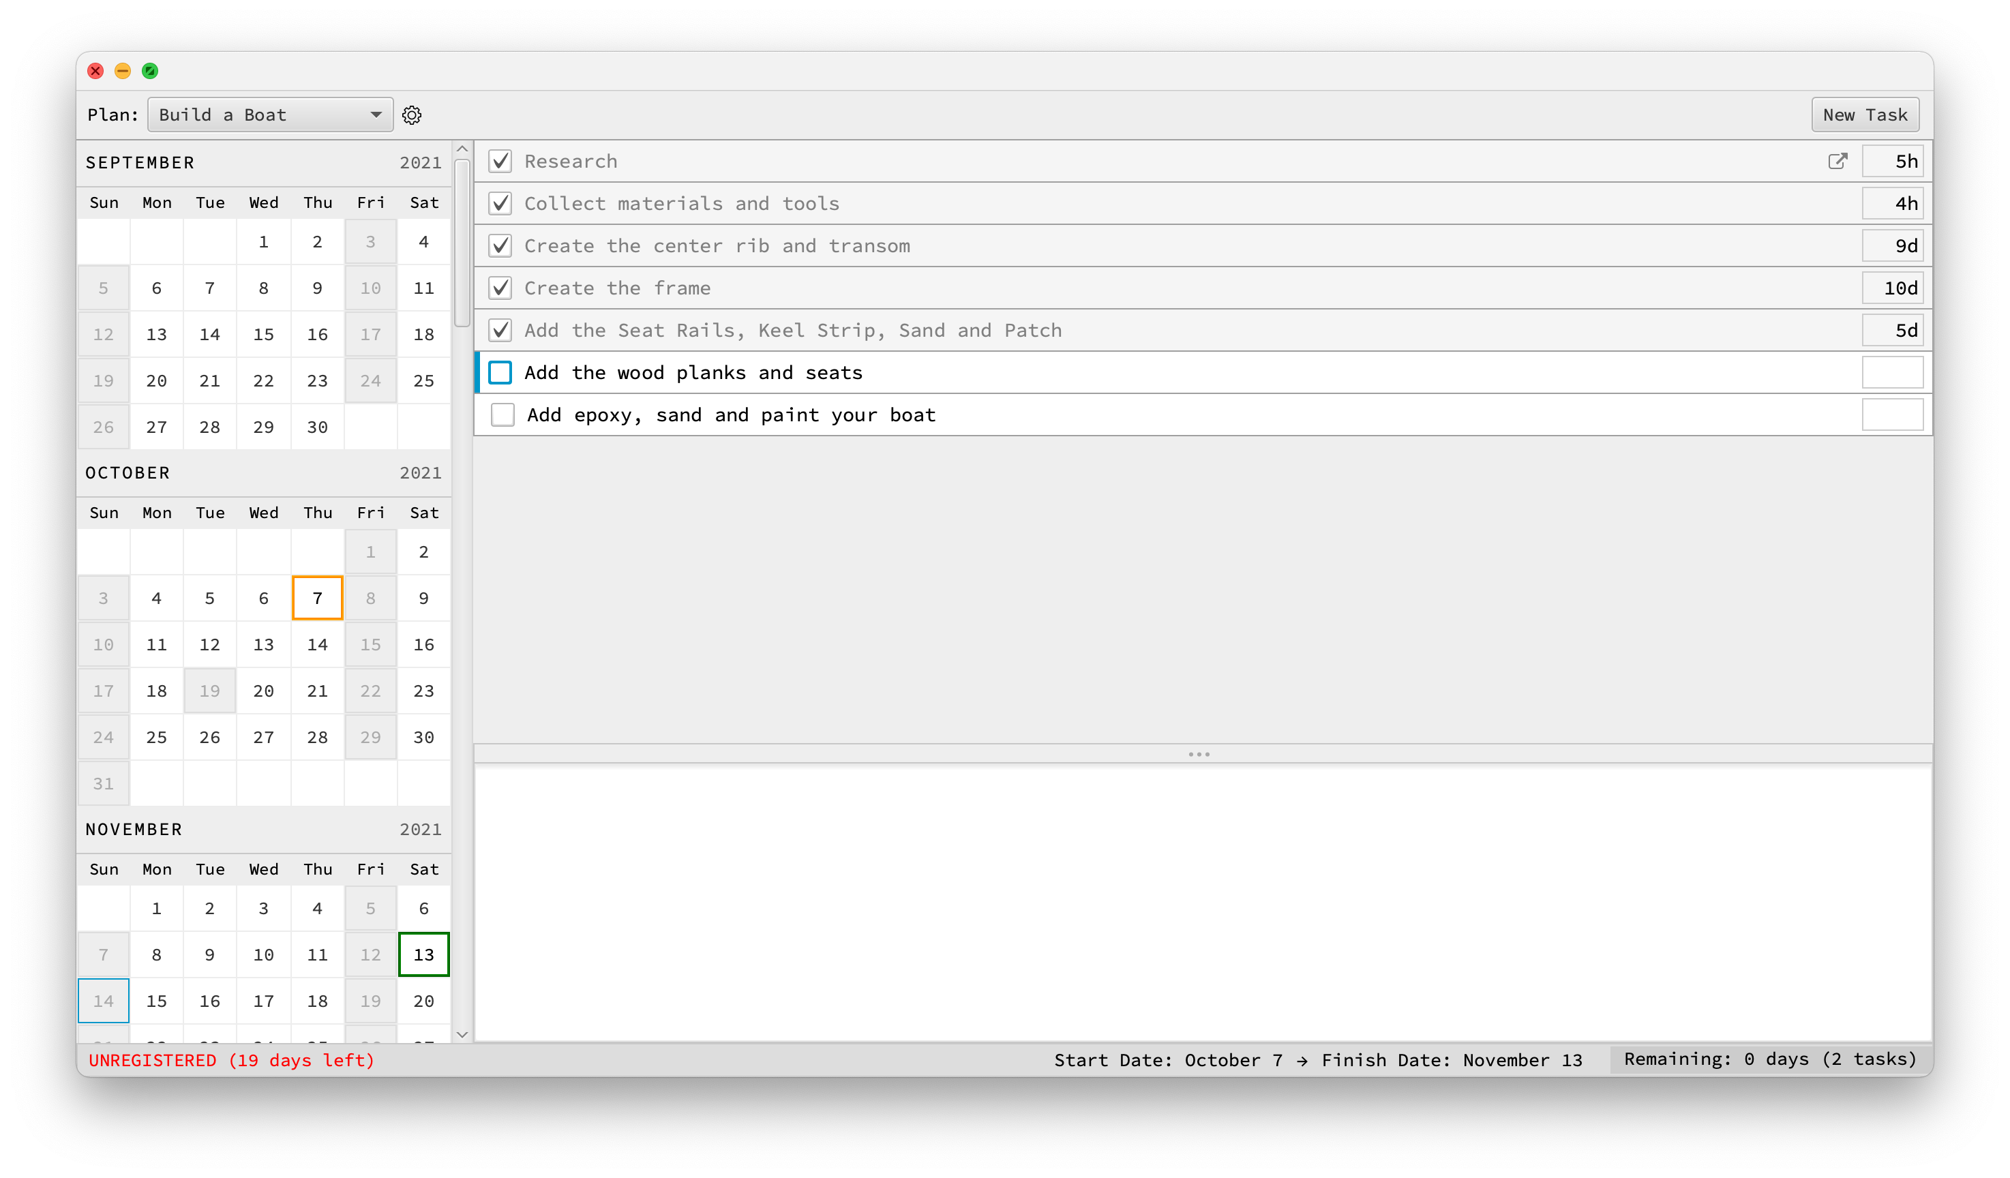
Task: Click the Create center rib task row
Action: [x=1201, y=245]
